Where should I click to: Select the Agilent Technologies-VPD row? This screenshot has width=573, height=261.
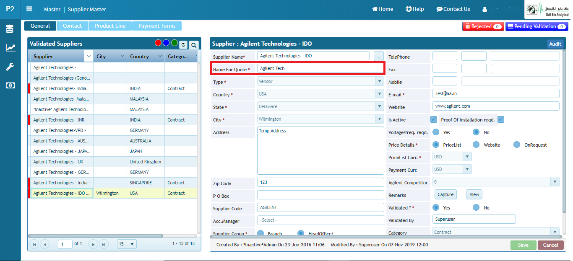coord(112,130)
